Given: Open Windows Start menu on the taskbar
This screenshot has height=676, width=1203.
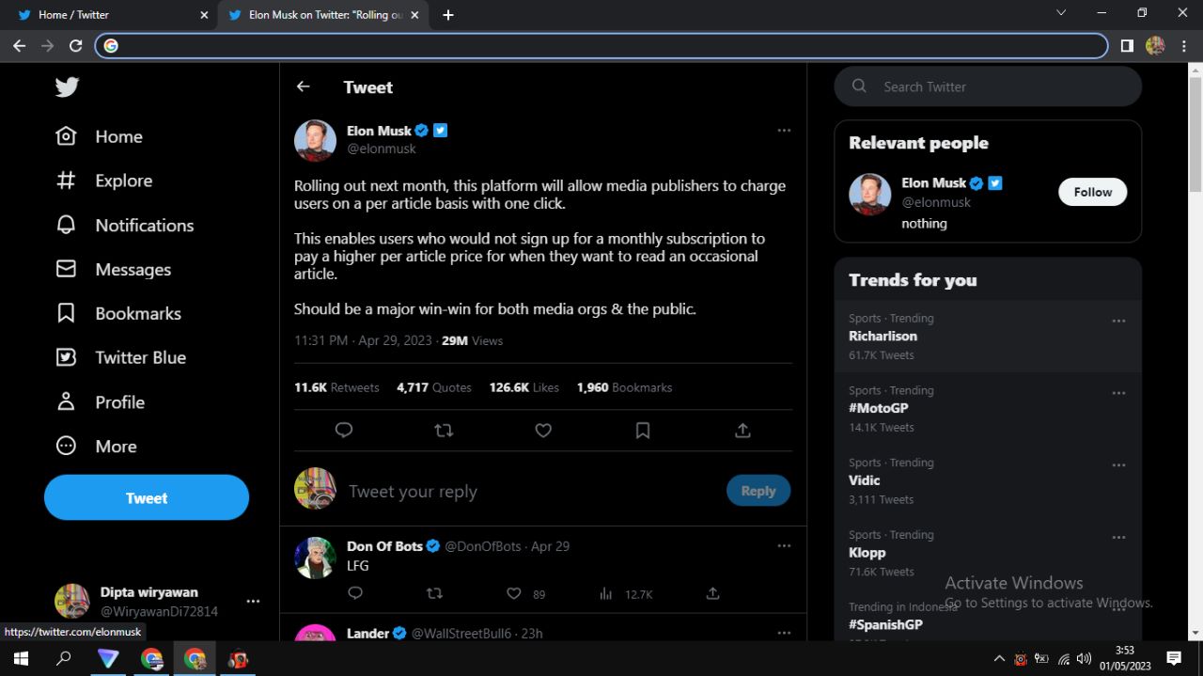Looking at the screenshot, I should tap(21, 659).
